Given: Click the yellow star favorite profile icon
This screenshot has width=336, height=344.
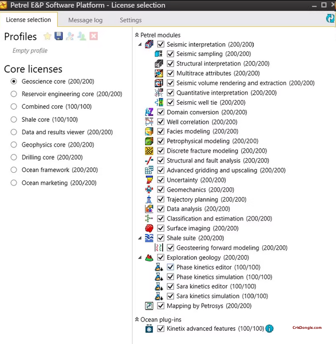Looking at the screenshot, I should (x=47, y=36).
